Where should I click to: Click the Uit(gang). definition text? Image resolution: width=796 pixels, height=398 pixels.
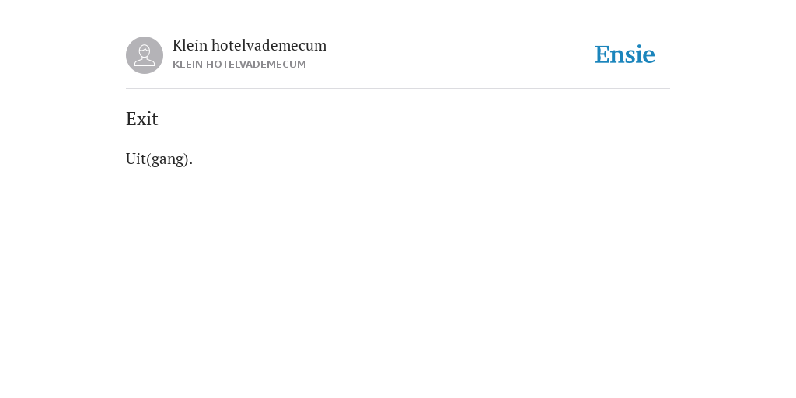[159, 159]
